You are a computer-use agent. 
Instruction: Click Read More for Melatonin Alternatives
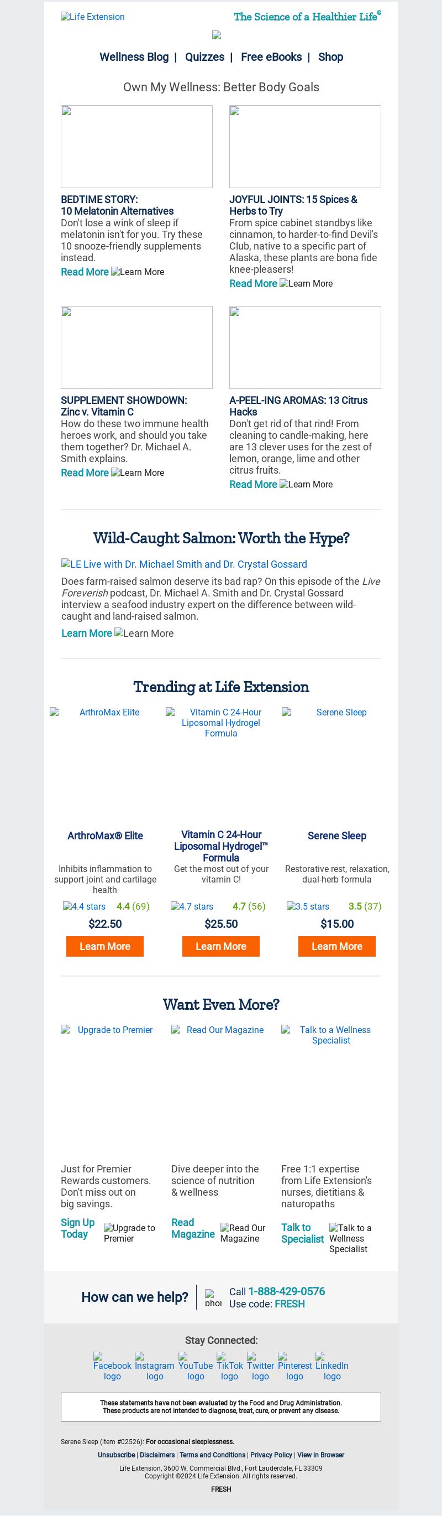[85, 271]
